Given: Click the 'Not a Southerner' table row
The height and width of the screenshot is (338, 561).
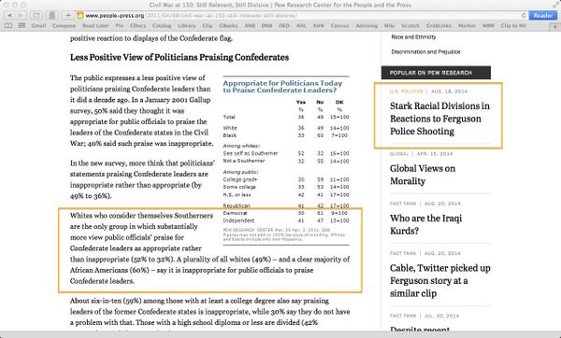Looking at the screenshot, I should pos(285,162).
